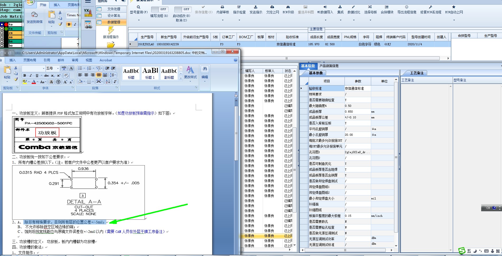Screen dimensions: 502x256
Task: Open the font size 五号 dropdown
Action: tap(58, 68)
